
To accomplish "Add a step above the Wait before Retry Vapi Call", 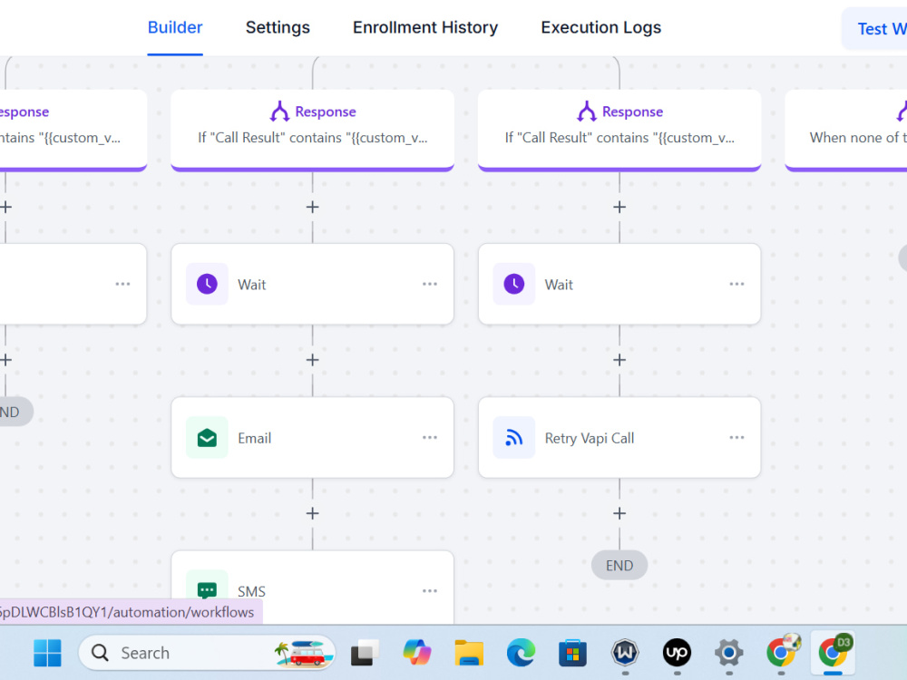I will coord(619,207).
